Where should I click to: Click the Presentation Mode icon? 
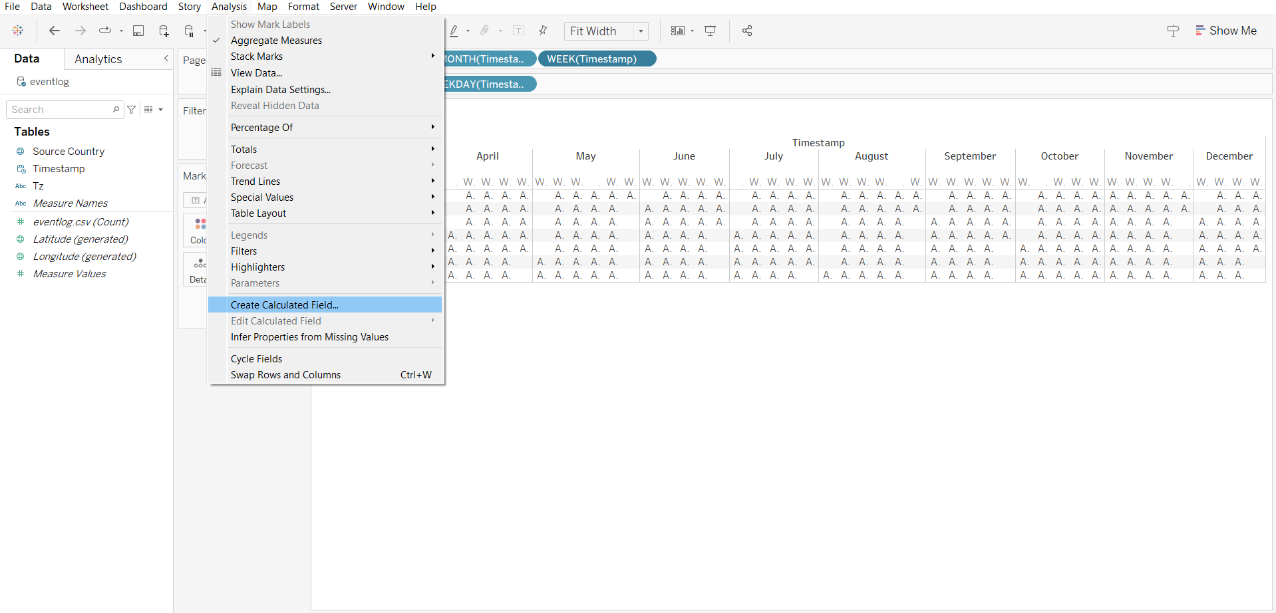(711, 31)
